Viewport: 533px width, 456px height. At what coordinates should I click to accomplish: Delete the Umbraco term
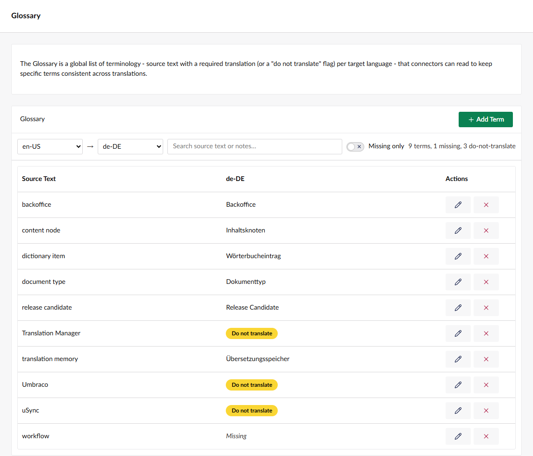486,385
